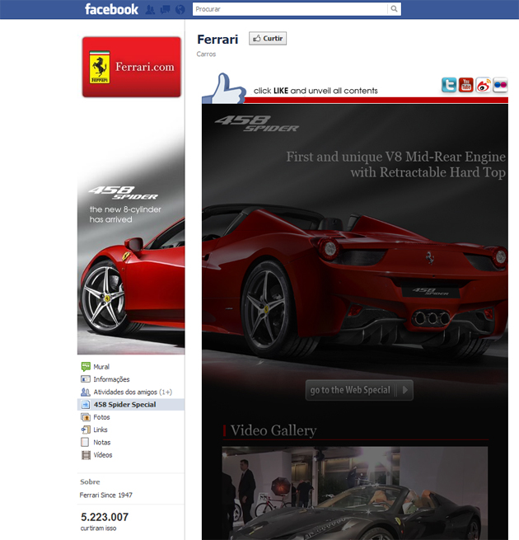This screenshot has height=540, width=519.
Task: Click the Fotos picture icon
Action: pos(86,417)
